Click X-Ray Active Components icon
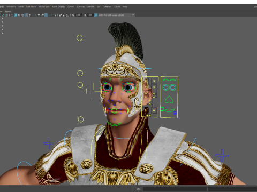 coord(64,15)
